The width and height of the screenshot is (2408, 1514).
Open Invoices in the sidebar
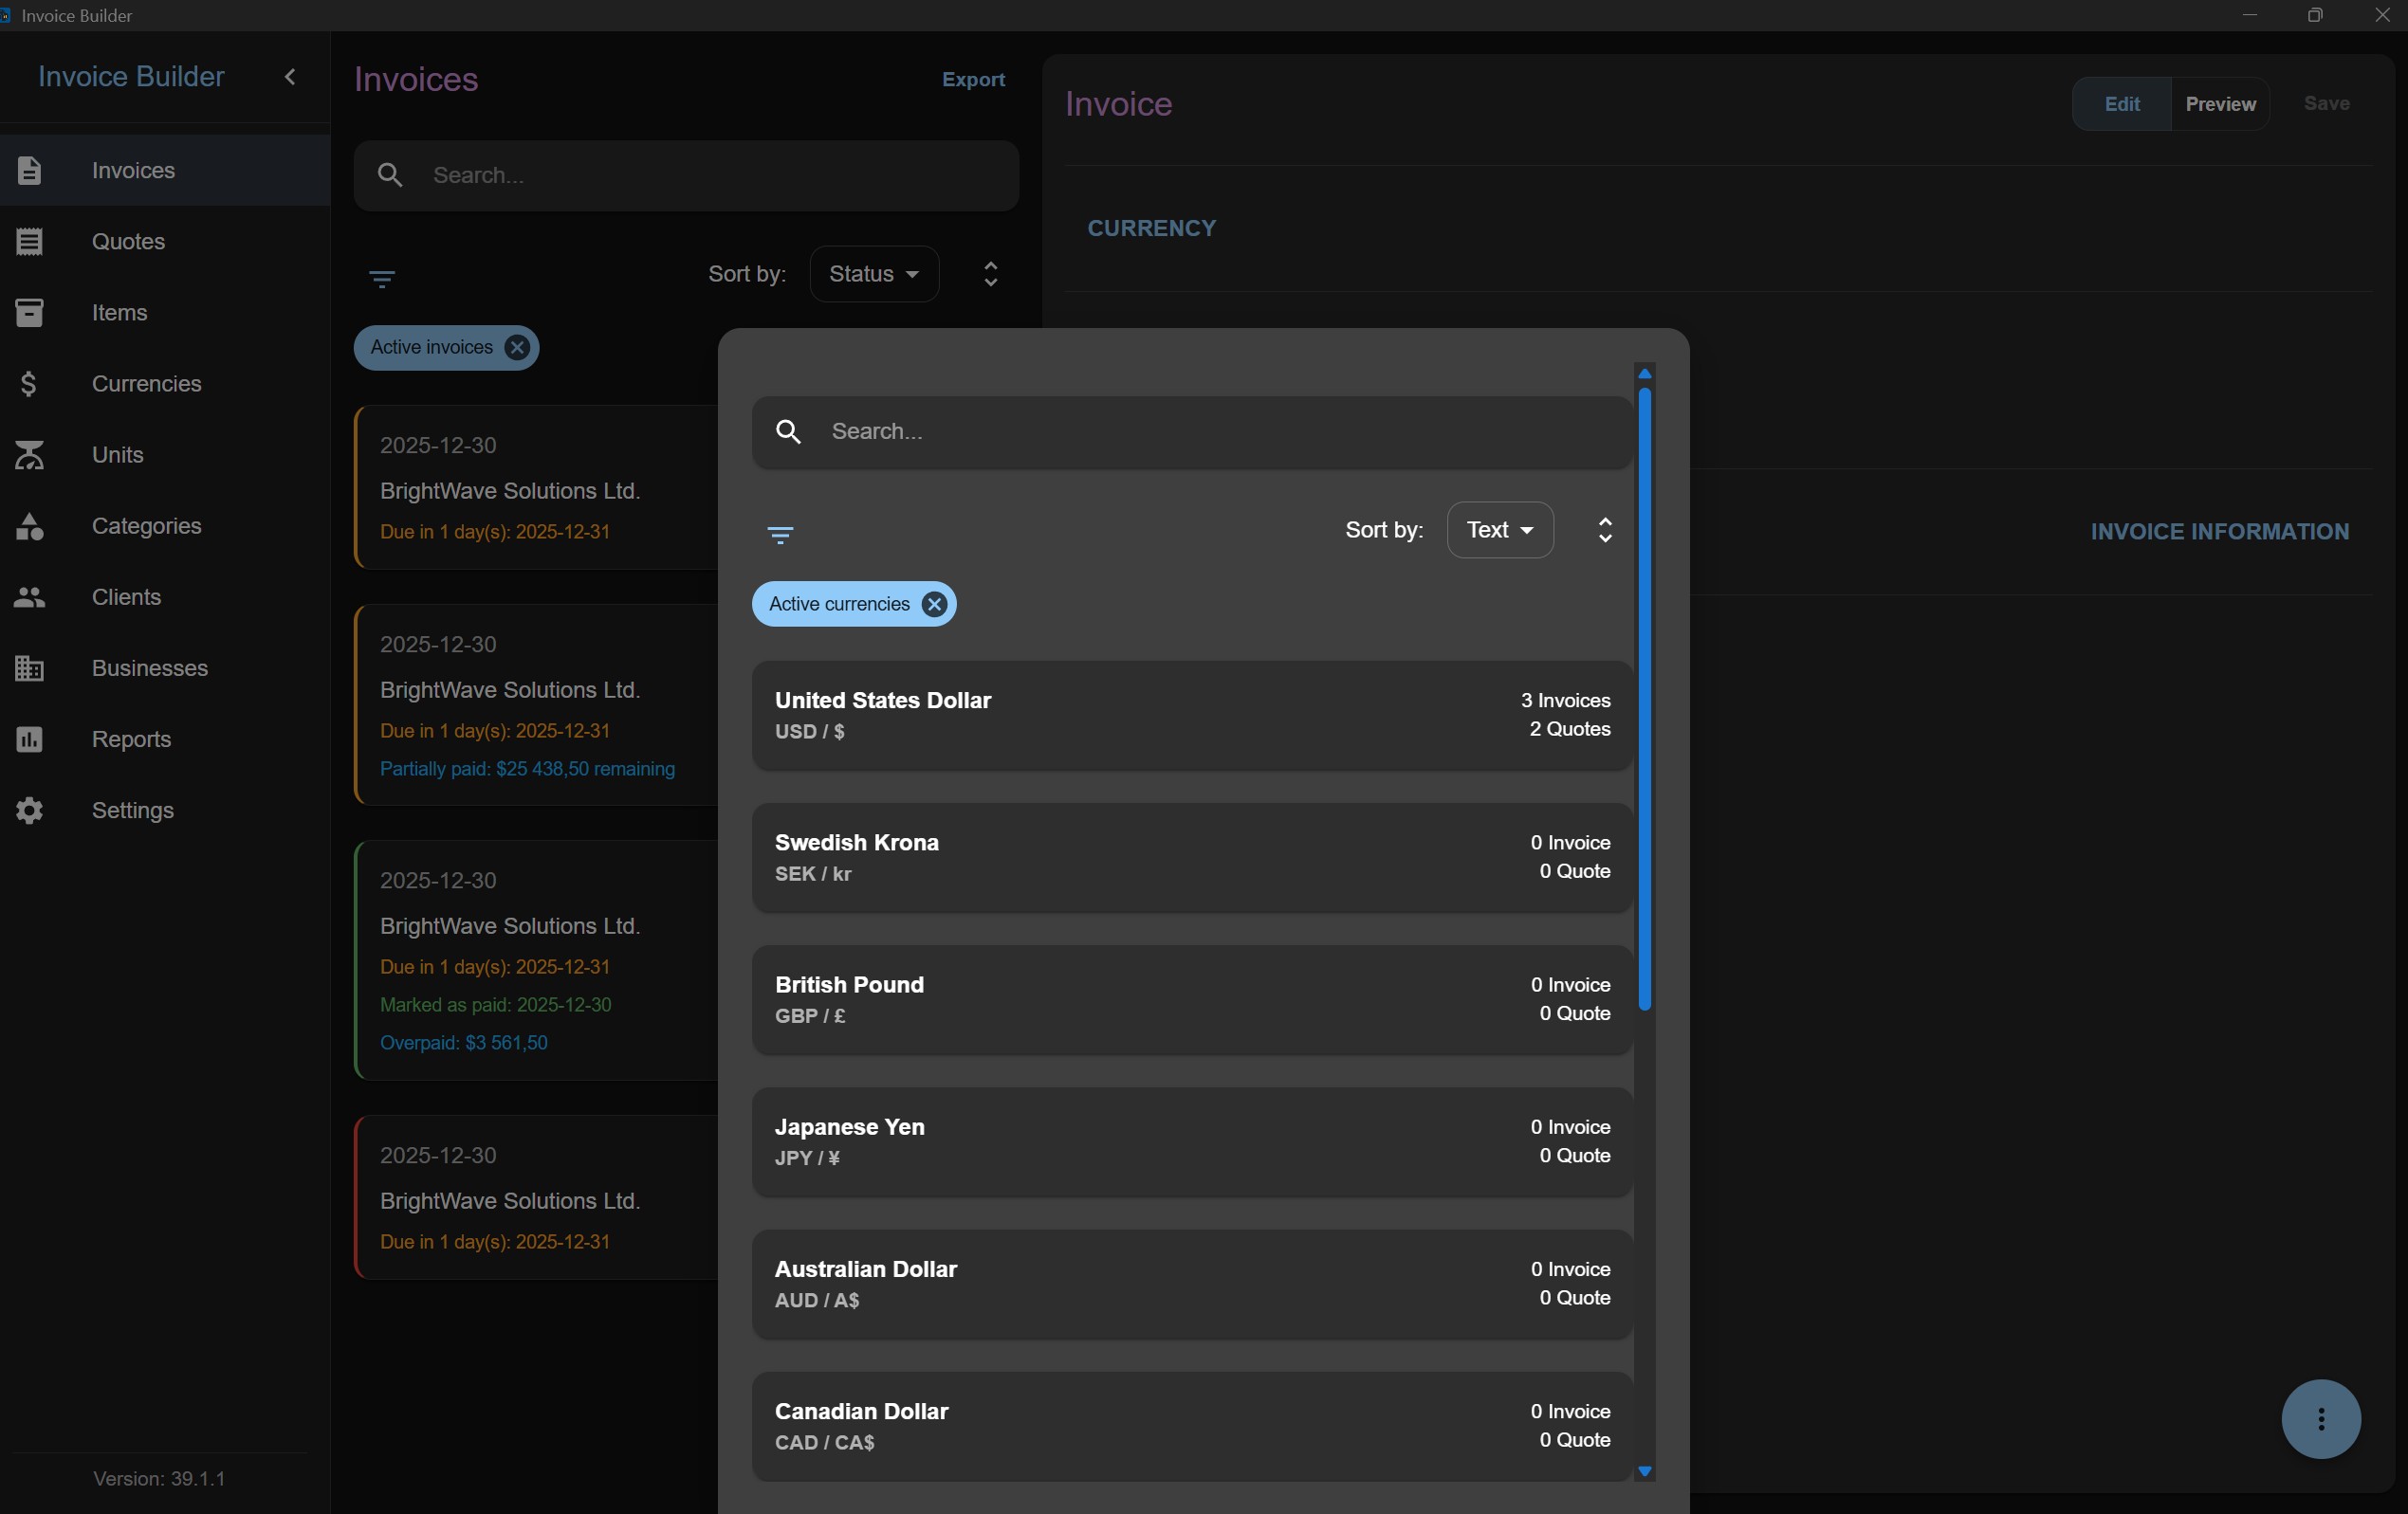(165, 171)
